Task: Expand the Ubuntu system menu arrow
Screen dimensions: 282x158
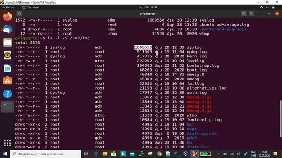Action: point(278,7)
